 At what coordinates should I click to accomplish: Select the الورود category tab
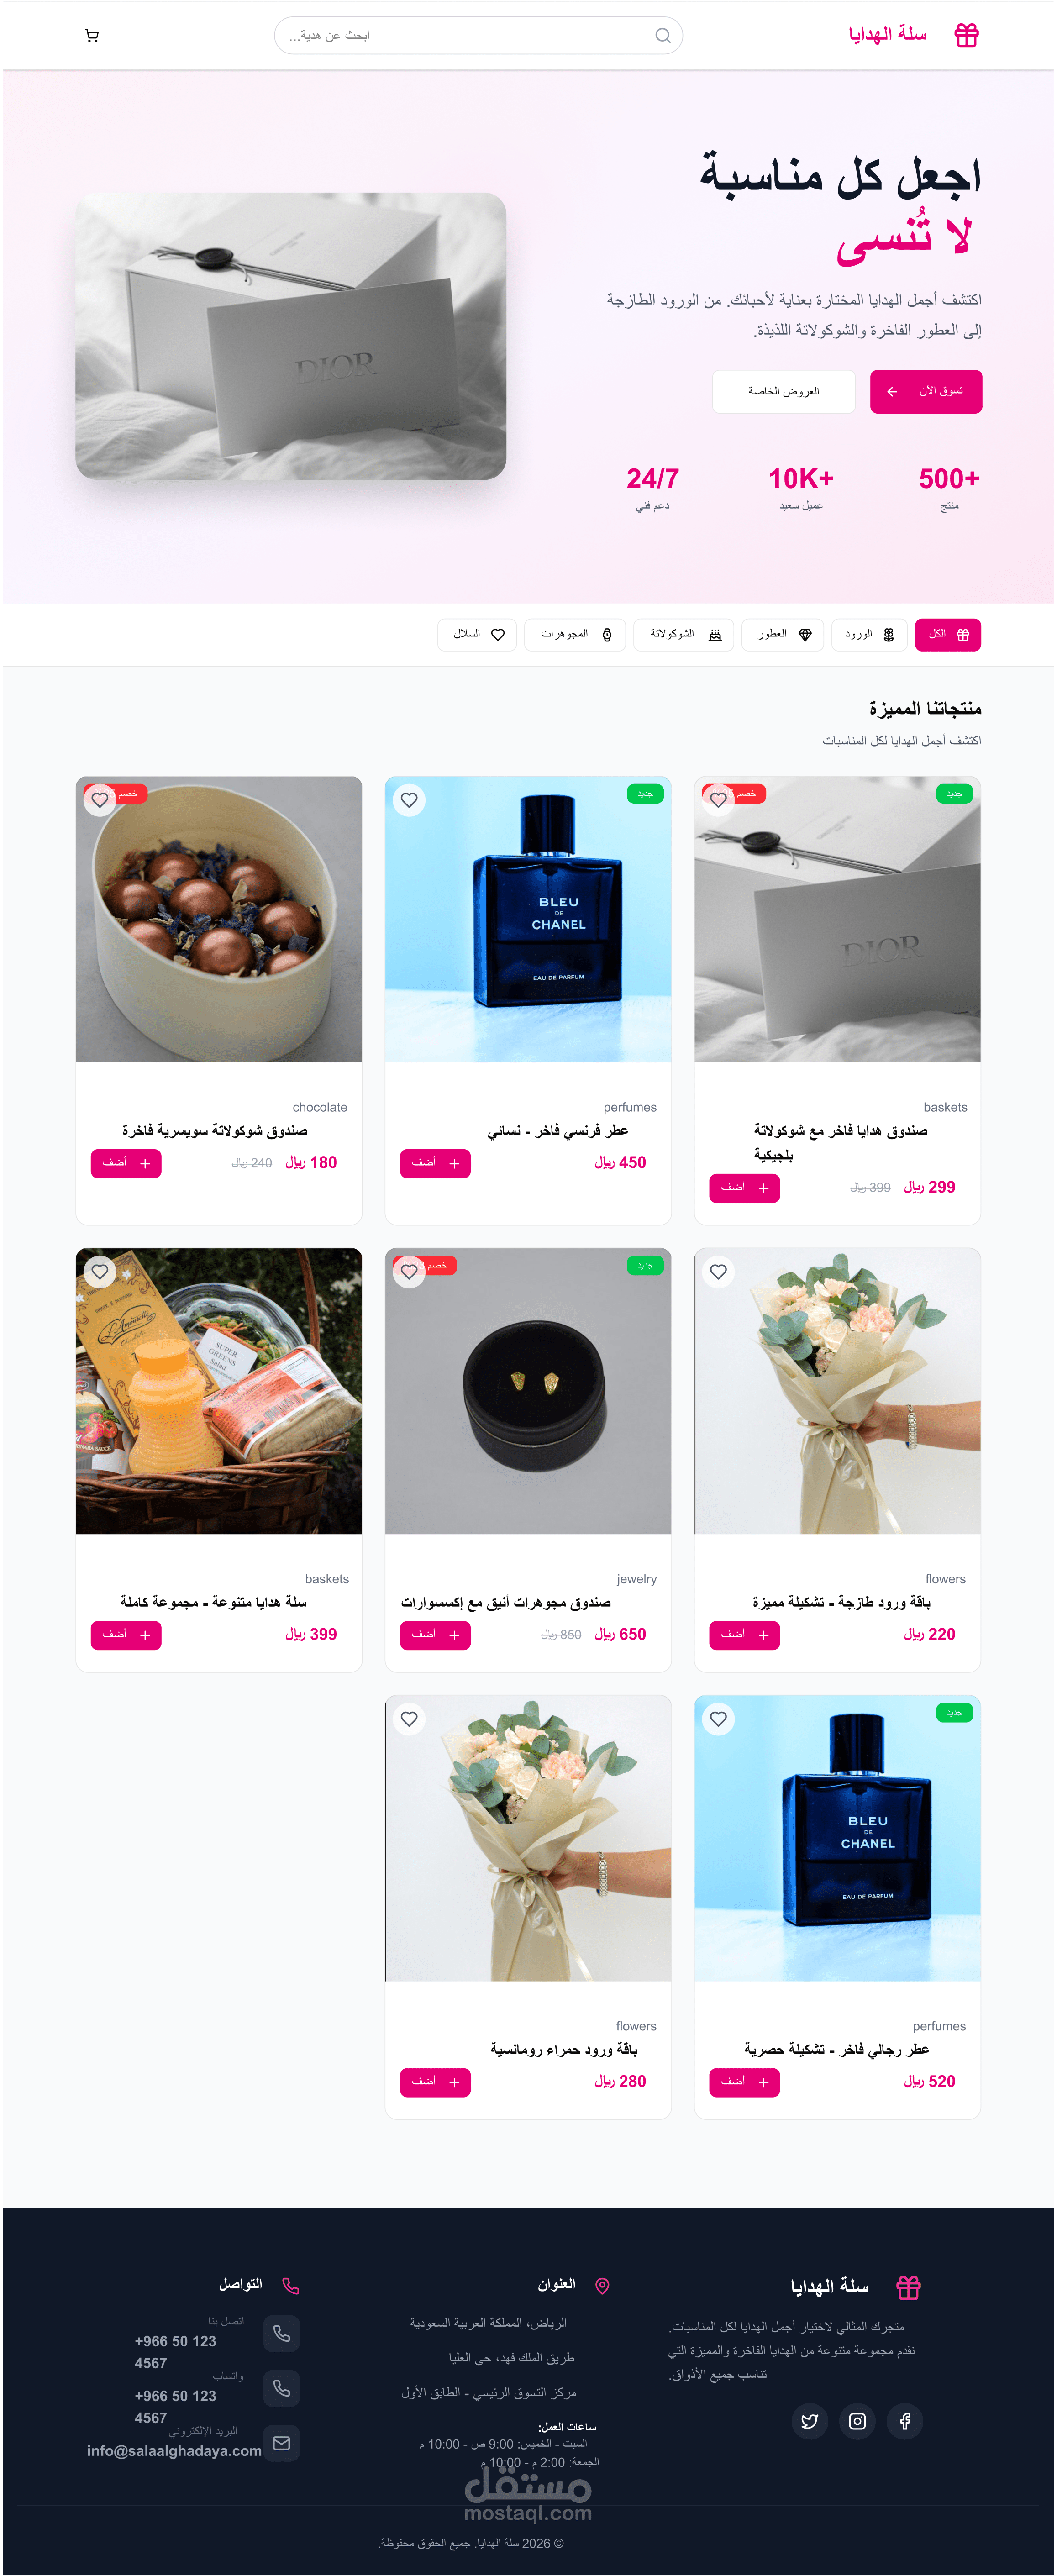[x=869, y=635]
